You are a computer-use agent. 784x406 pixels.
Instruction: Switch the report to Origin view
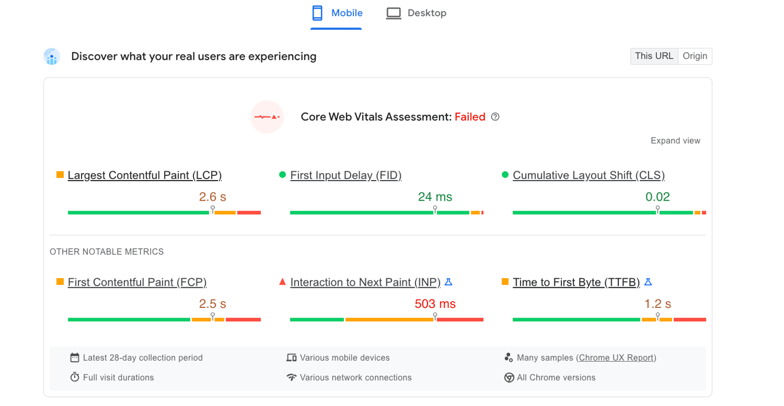694,56
